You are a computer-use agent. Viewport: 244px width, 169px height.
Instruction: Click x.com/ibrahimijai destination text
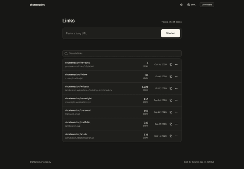pyautogui.click(x=74, y=78)
